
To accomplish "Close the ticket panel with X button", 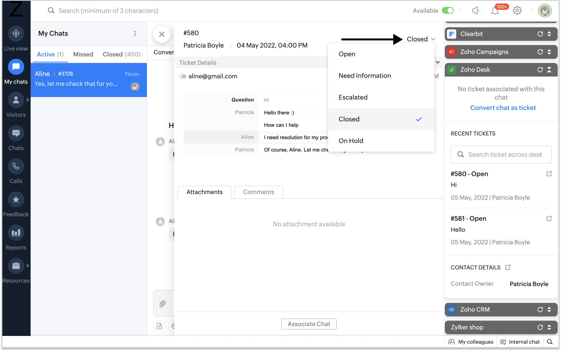I will pyautogui.click(x=162, y=34).
